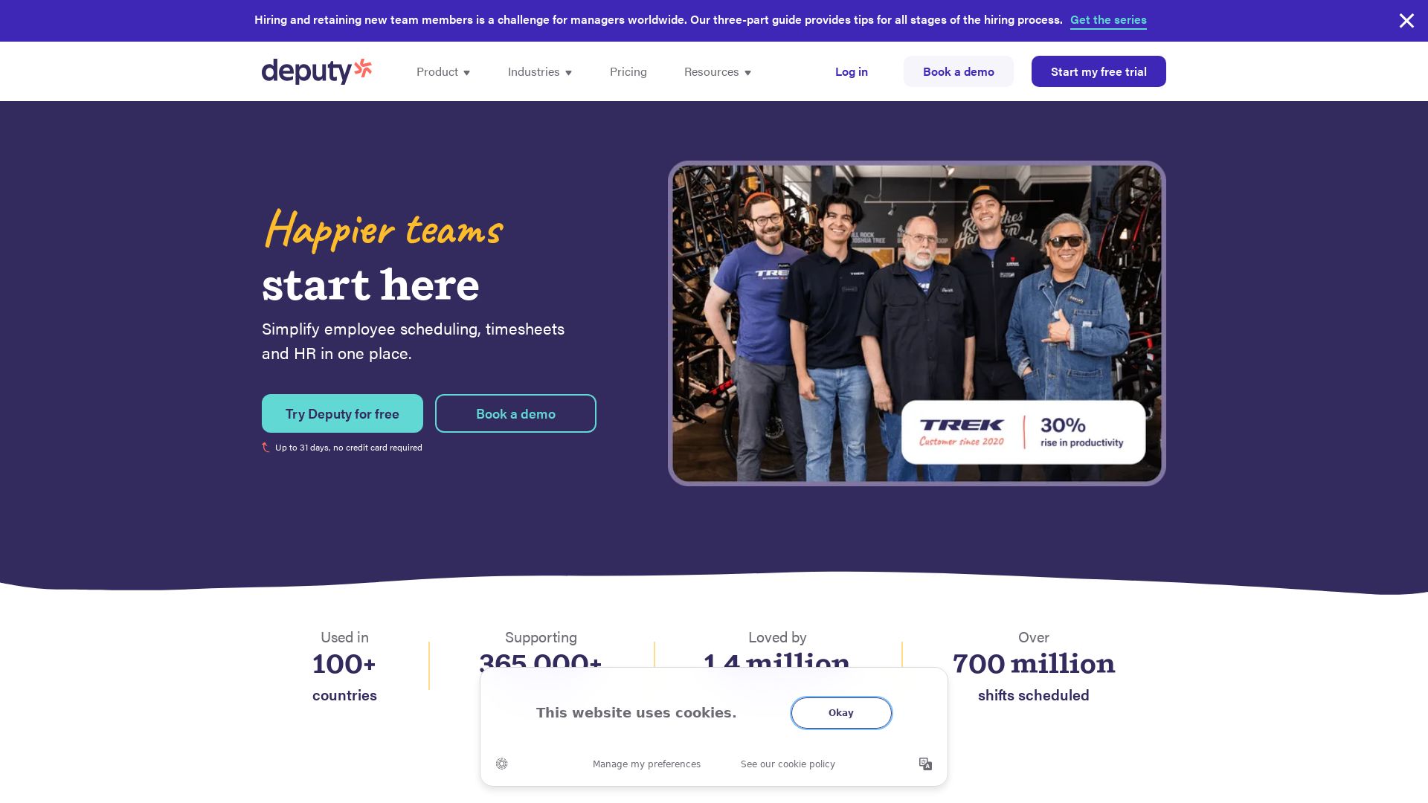Expand the Product dropdown menu
1428x803 pixels.
(x=443, y=72)
